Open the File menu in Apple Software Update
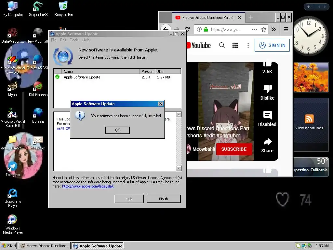The image size is (333, 250). tap(54, 40)
